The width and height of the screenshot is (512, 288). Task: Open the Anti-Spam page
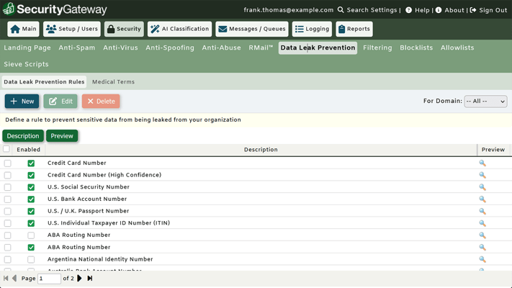77,48
